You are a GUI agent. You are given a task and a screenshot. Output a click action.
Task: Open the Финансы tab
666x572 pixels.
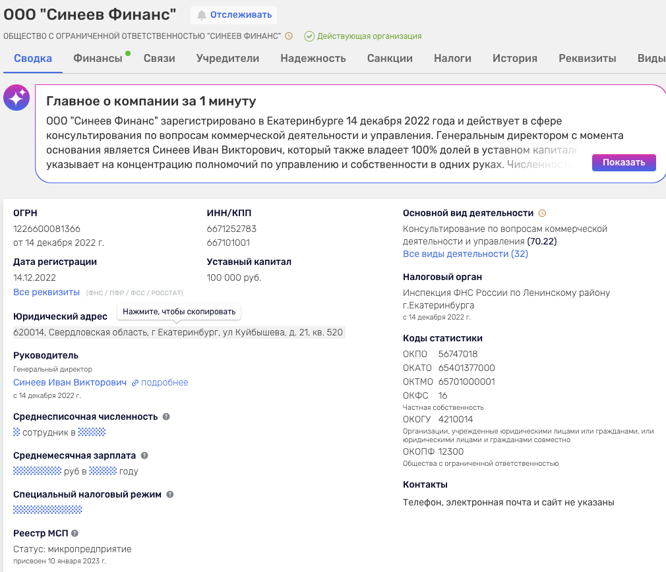click(98, 58)
